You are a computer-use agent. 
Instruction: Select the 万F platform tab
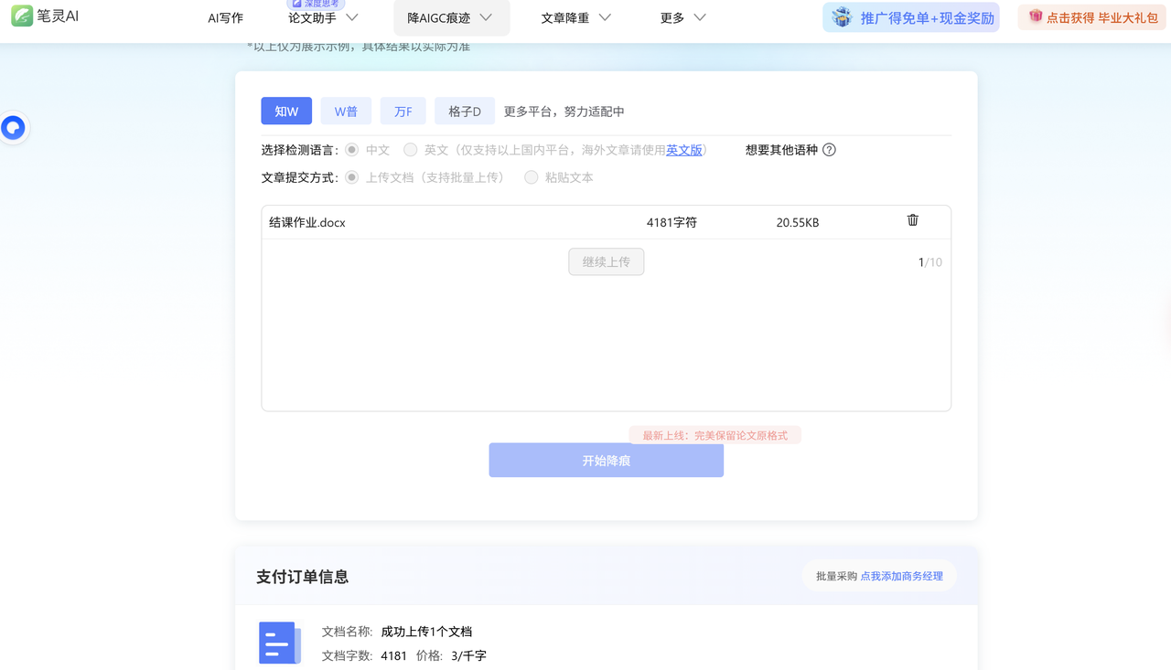[403, 112]
